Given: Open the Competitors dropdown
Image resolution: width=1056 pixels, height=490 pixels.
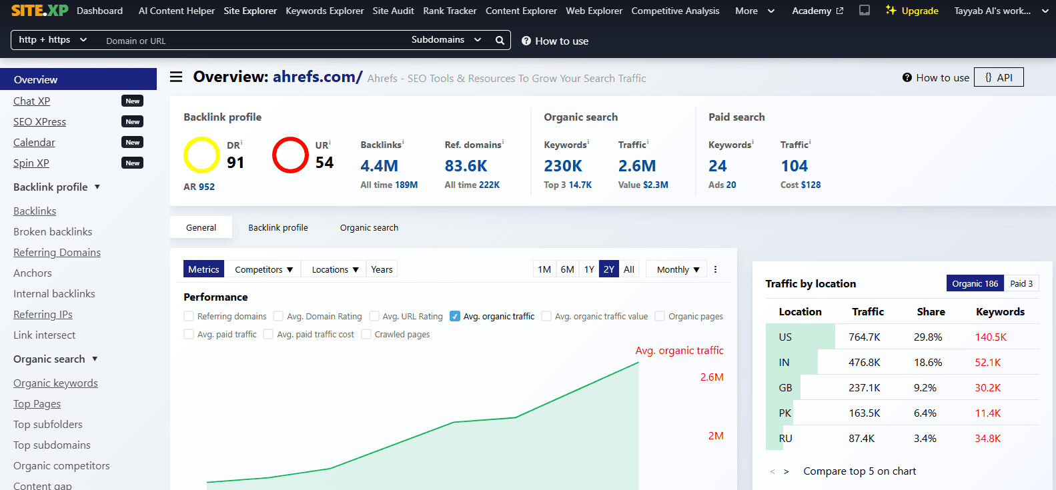Looking at the screenshot, I should click(x=263, y=269).
